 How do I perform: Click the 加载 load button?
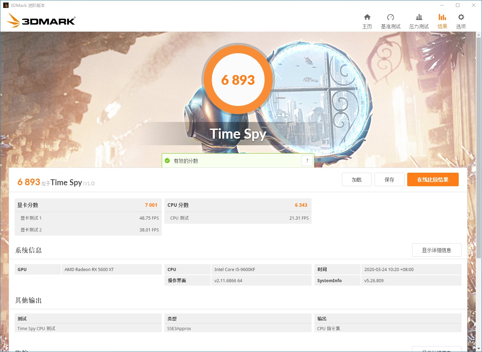point(356,179)
